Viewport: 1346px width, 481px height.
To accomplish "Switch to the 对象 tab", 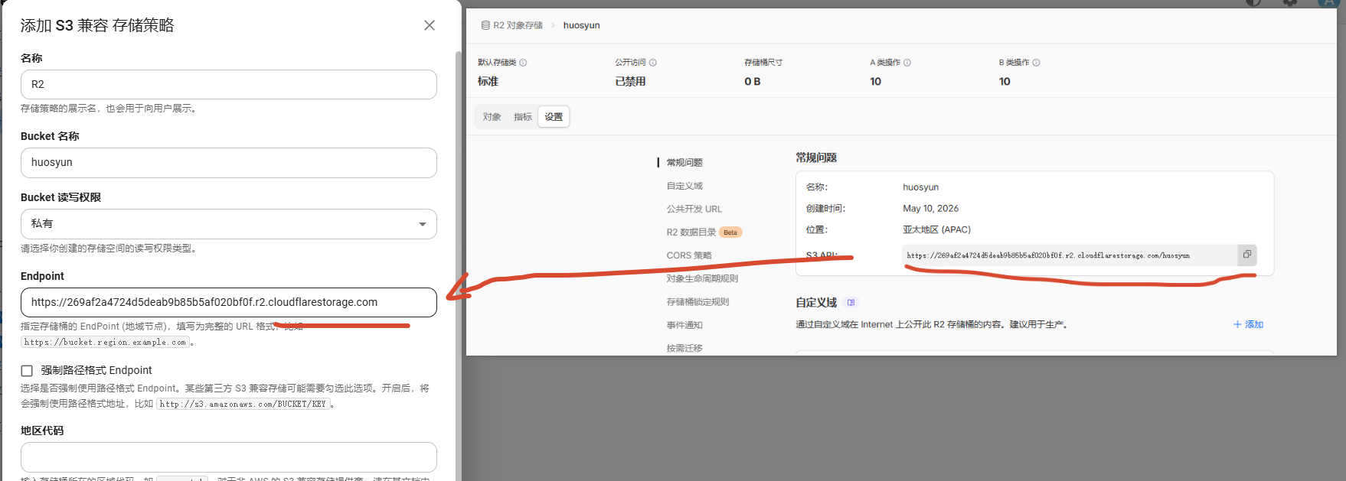I will tap(492, 117).
